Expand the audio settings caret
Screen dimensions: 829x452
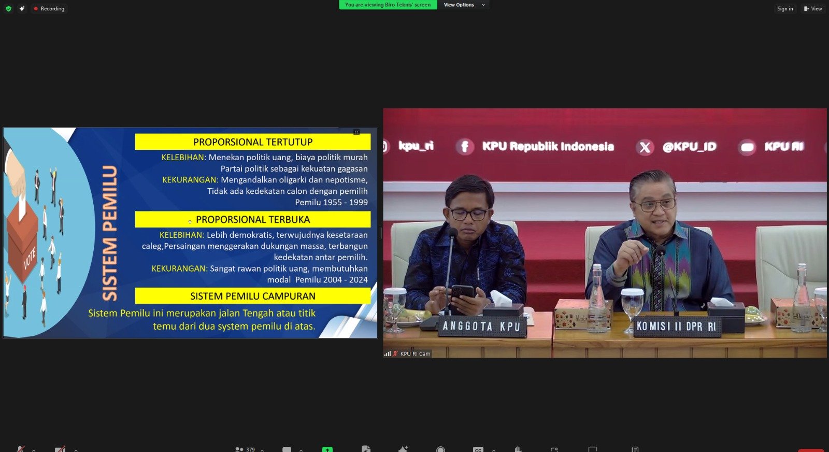click(34, 450)
